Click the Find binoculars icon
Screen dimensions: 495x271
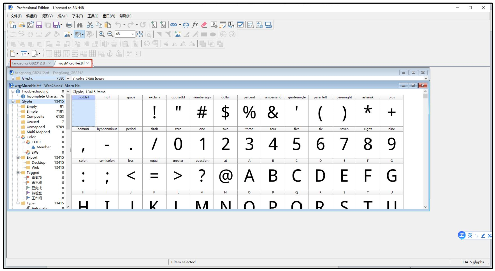point(80,25)
